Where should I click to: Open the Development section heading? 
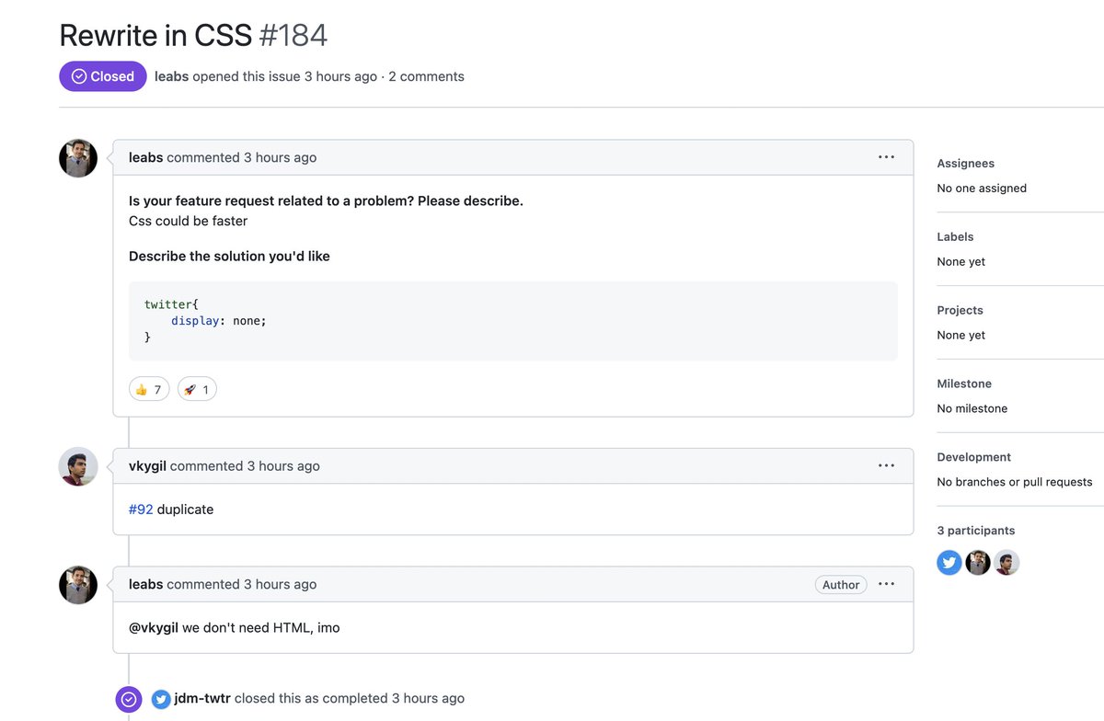click(x=973, y=457)
